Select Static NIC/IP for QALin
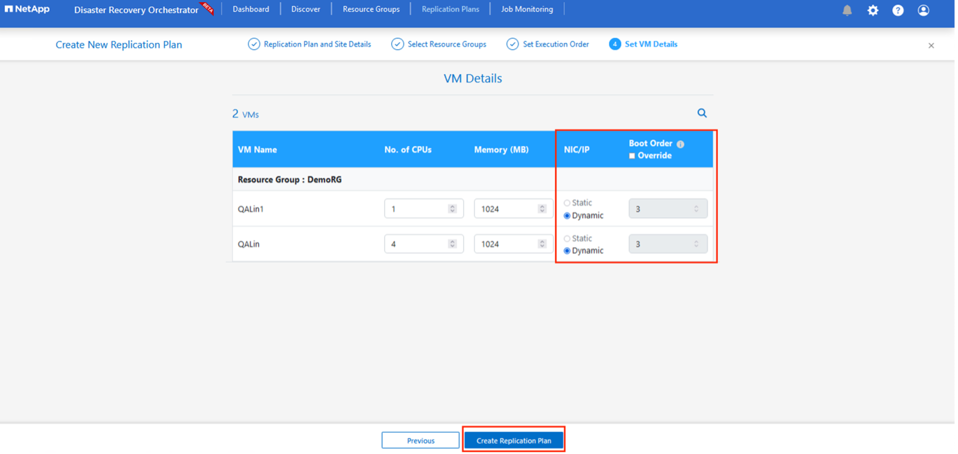Screen dimensions: 958x454 [x=567, y=239]
